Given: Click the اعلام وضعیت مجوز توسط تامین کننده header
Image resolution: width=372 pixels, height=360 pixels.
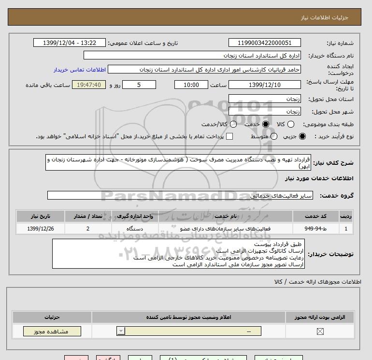Looking at the screenshot, I should click(x=188, y=317).
